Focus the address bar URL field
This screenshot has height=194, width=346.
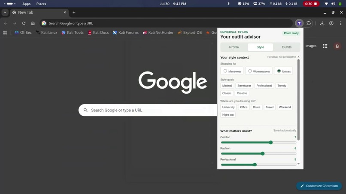(167, 23)
